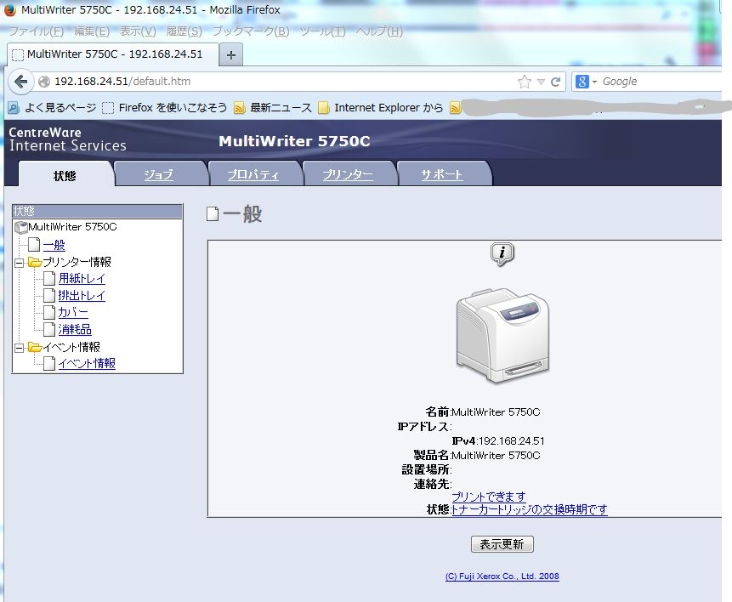Open よく見るページ bookmark
This screenshot has height=602, width=732.
coord(53,108)
